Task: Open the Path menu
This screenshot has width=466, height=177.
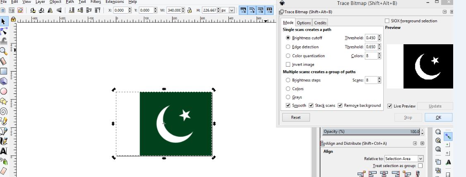Action: [70, 2]
